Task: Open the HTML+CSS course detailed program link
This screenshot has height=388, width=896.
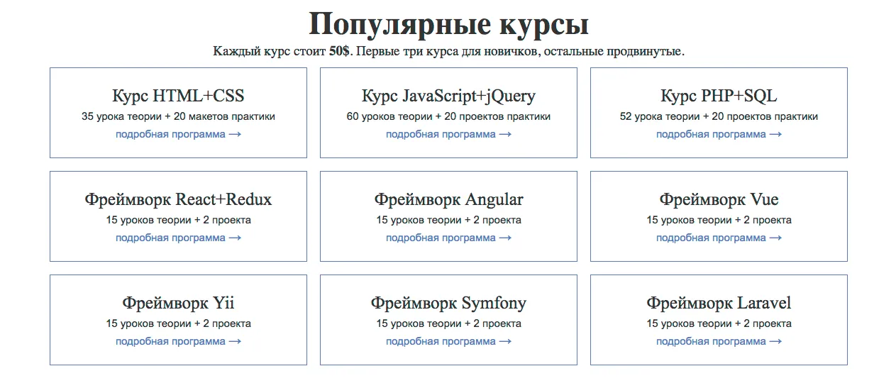Action: pos(178,134)
